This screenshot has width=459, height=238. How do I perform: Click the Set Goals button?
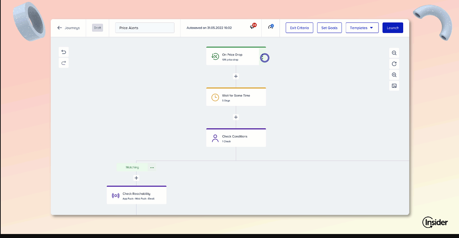coord(329,28)
